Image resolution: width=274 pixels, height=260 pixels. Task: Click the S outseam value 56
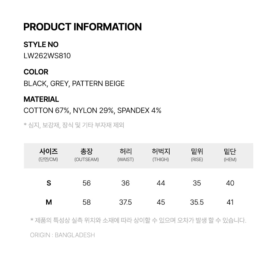pyautogui.click(x=87, y=183)
